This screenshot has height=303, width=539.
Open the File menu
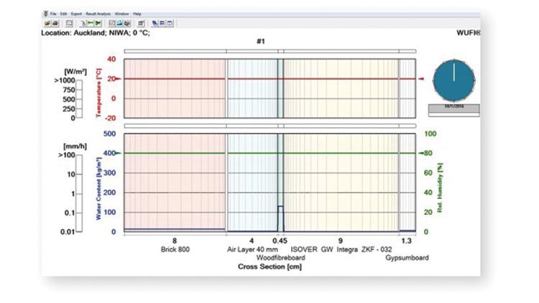53,14
